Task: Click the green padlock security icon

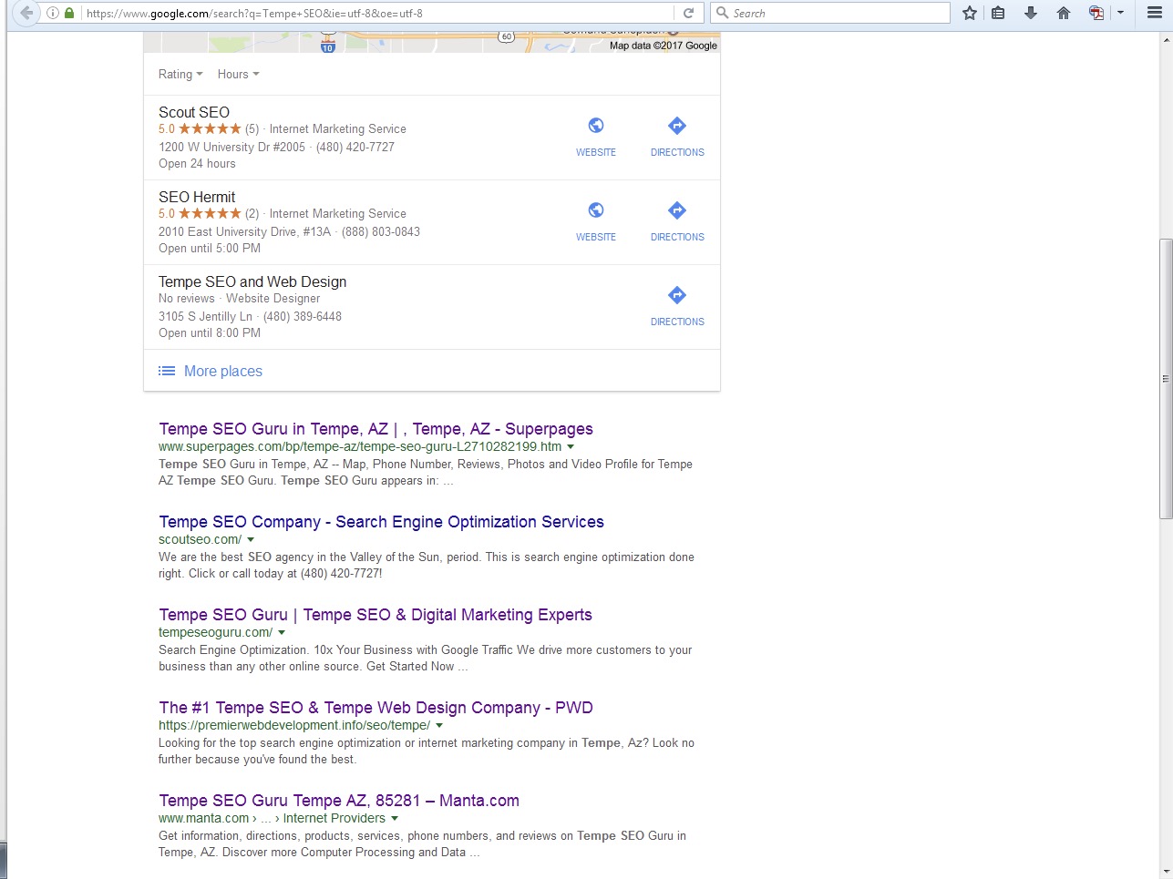Action: tap(69, 13)
